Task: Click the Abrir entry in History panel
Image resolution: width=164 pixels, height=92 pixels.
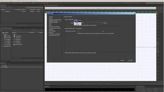Action: 5,65
